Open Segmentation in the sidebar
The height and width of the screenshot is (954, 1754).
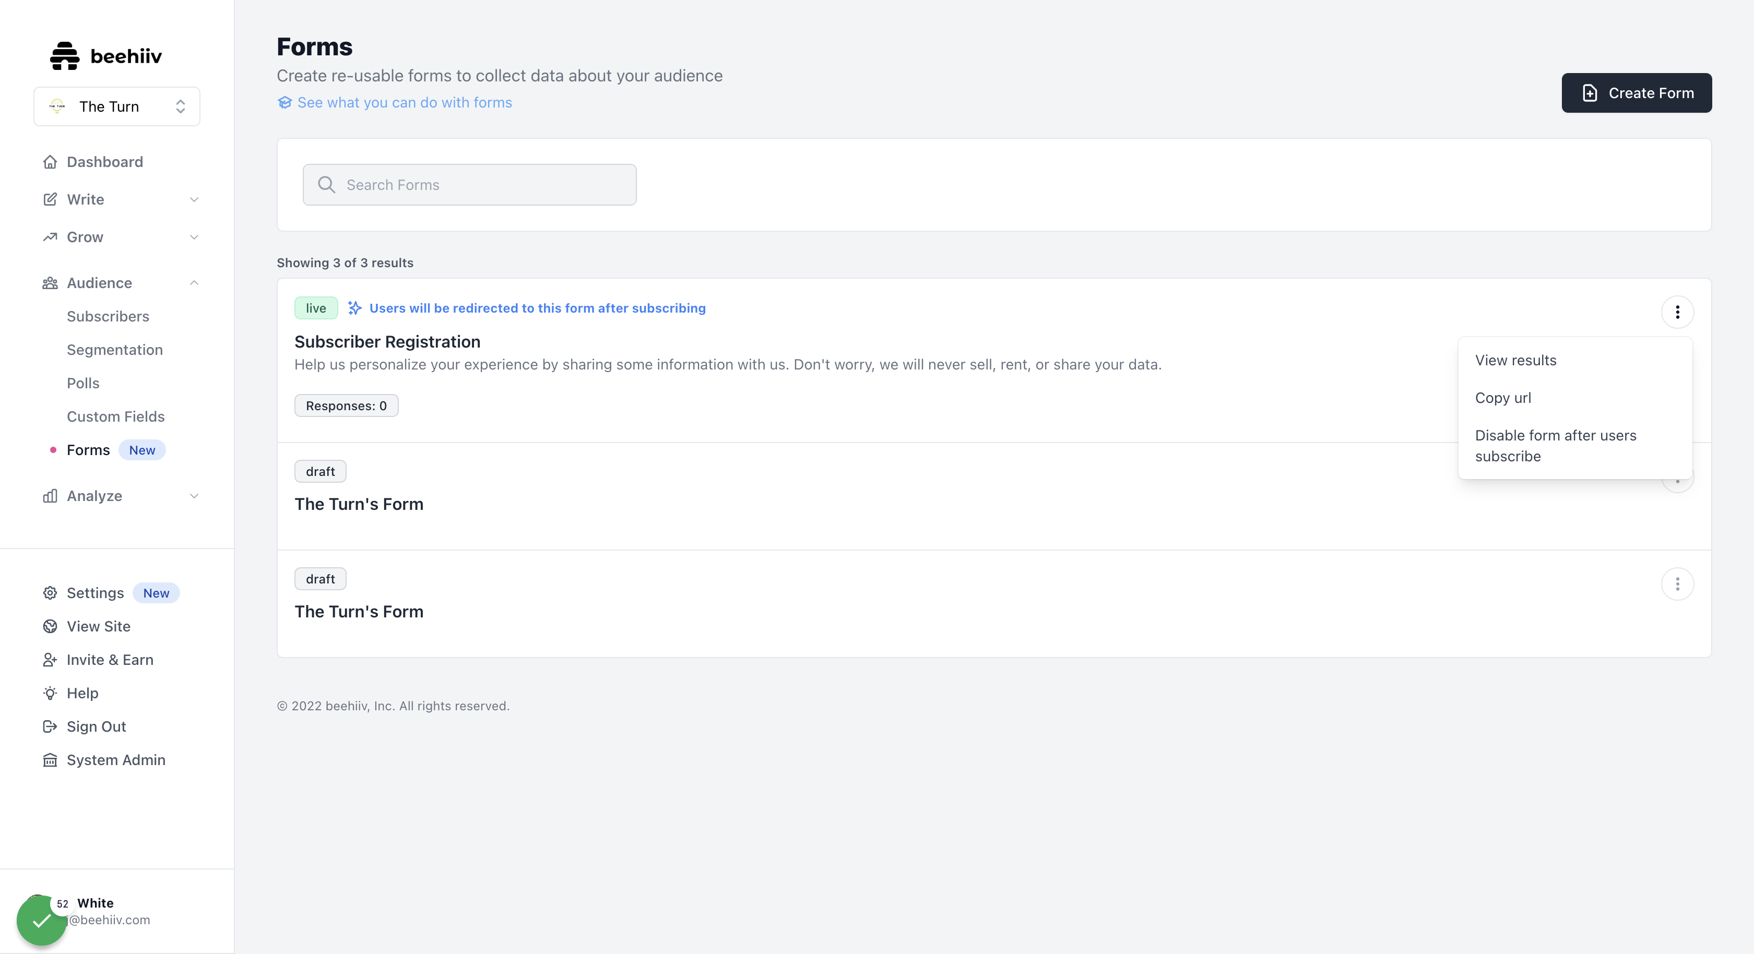(x=114, y=350)
